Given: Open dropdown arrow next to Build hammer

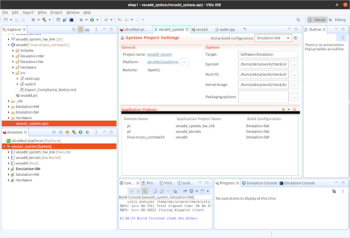Looking at the screenshot, I should point(50,20).
